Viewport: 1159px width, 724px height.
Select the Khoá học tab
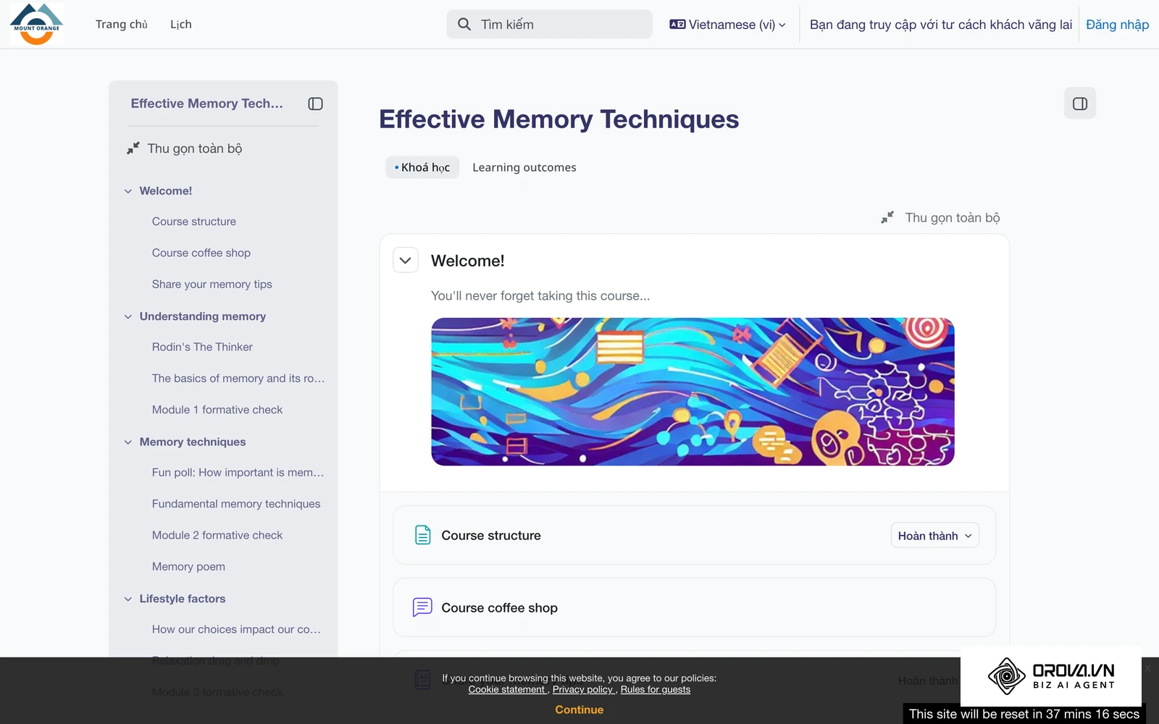point(422,167)
